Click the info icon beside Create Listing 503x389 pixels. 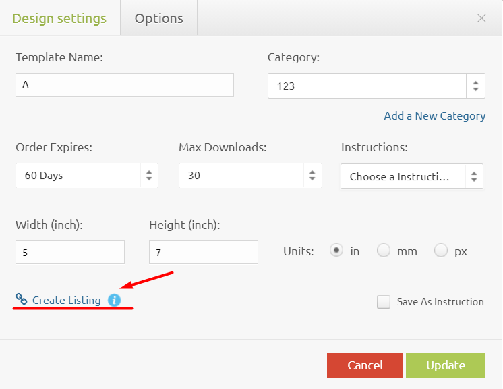click(114, 300)
